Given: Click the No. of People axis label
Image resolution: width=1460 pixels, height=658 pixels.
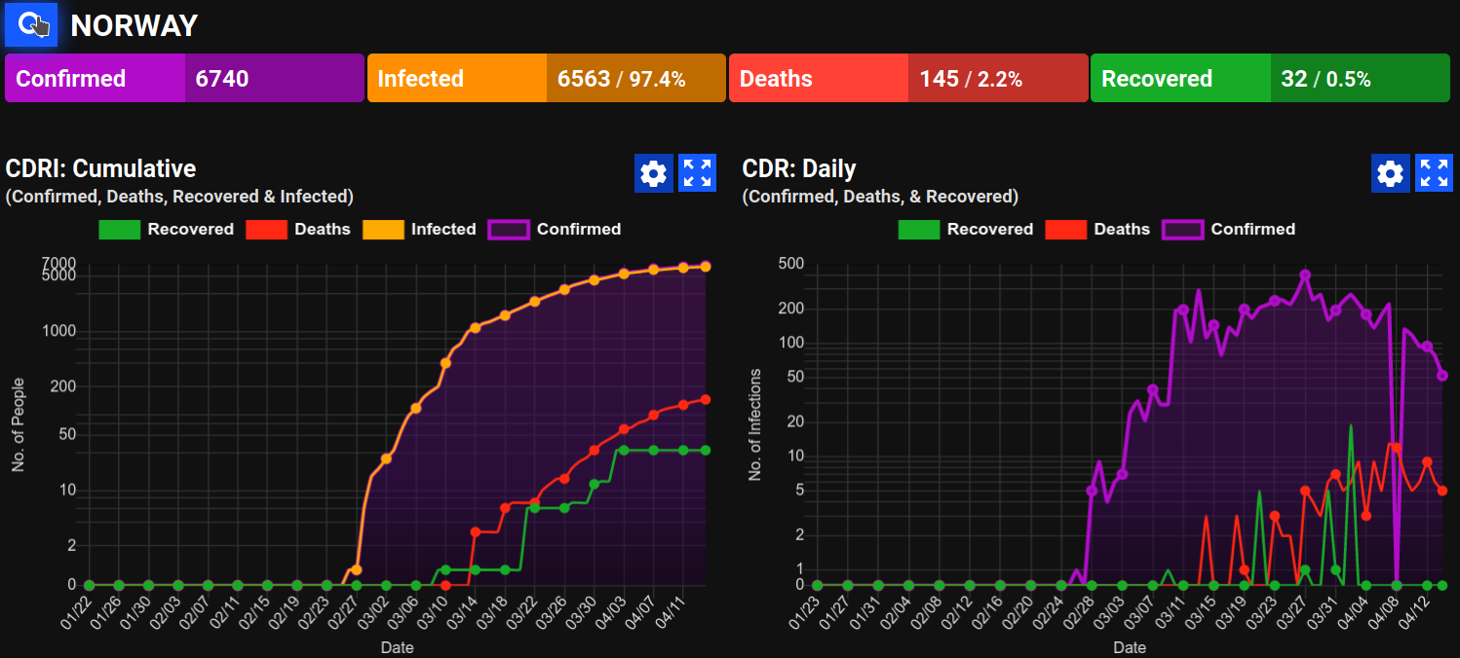Looking at the screenshot, I should (18, 425).
